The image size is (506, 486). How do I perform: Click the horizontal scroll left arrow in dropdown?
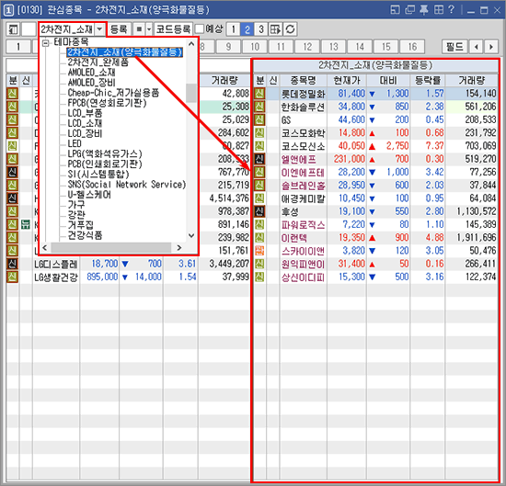pos(44,247)
